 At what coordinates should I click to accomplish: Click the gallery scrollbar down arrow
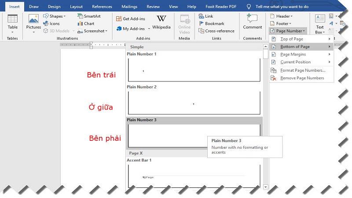pos(265,187)
